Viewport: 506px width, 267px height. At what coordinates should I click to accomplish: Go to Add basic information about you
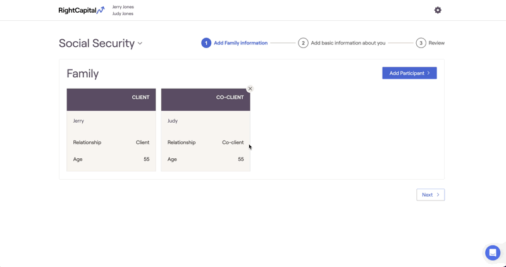point(348,43)
